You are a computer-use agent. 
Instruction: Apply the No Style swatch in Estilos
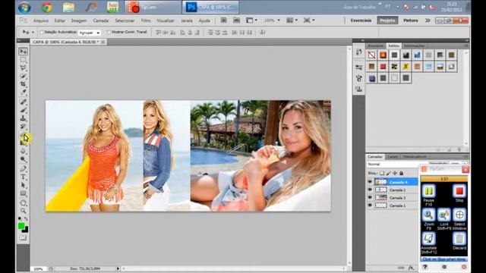pos(371,55)
